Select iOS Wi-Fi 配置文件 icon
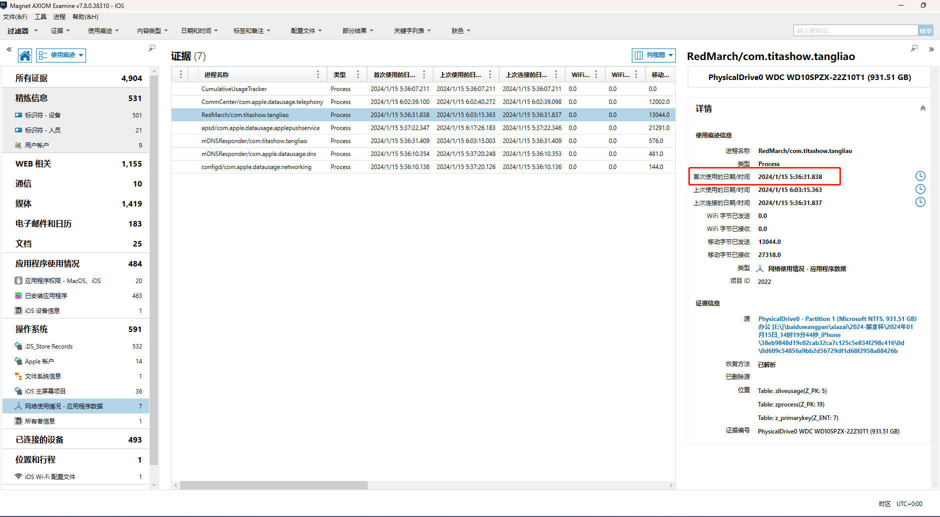 click(19, 476)
